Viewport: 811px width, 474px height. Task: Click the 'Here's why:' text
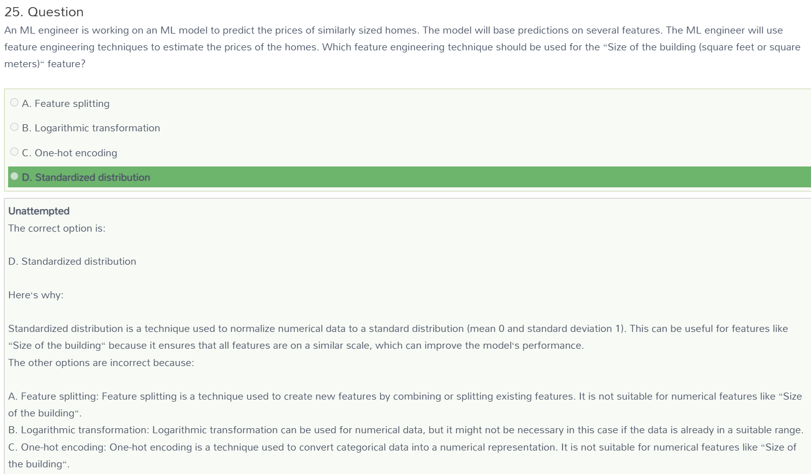tap(36, 295)
